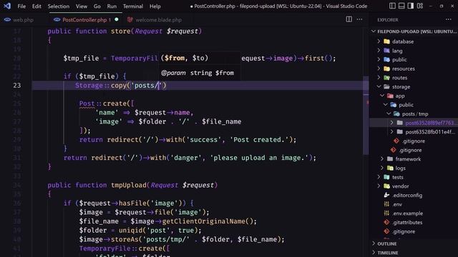This screenshot has width=458, height=257.
Task: Click the database folder icon
Action: tap(386, 41)
